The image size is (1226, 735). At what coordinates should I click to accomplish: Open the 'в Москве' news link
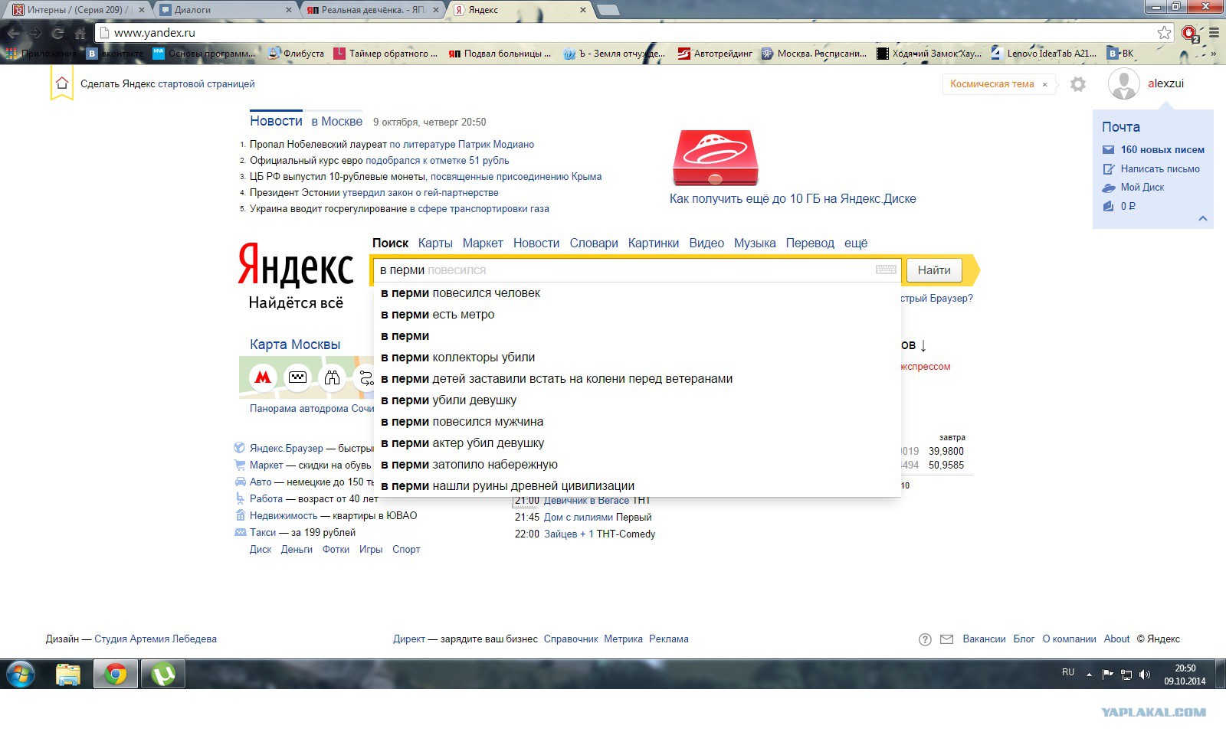point(336,121)
